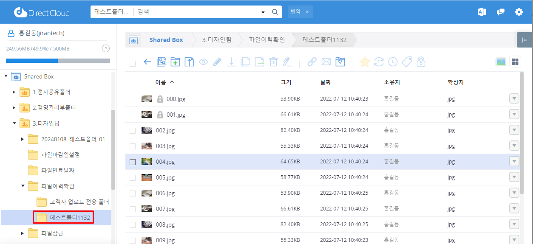Tick the checkbox next to 004.jpg
This screenshot has width=533, height=244.
point(133,162)
